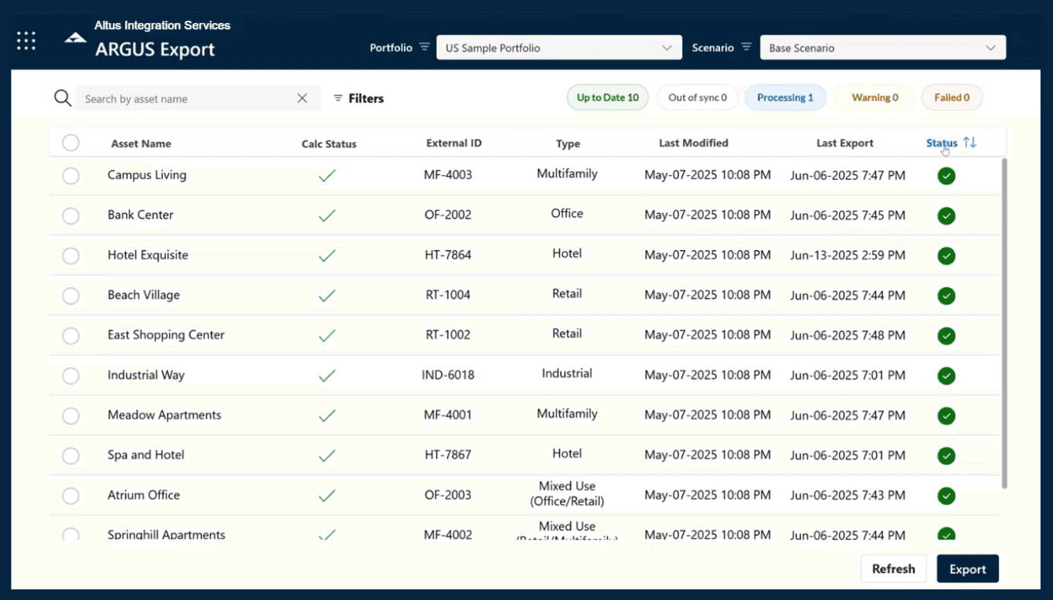Click the Export button
Screen dimensions: 1053x600
(967, 568)
